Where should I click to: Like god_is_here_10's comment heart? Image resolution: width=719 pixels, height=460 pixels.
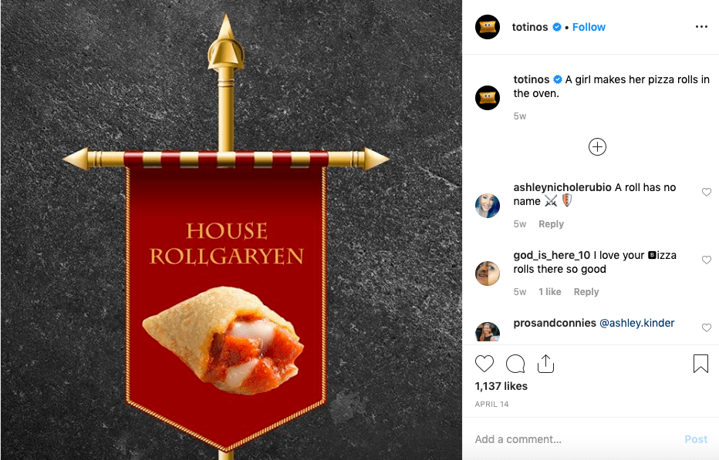coord(707,260)
